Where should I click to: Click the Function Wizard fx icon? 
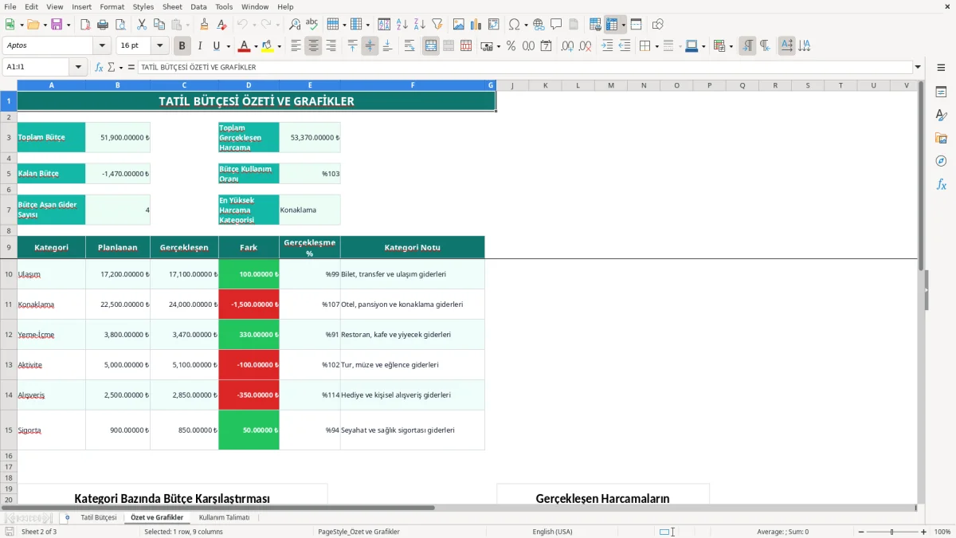coord(99,68)
